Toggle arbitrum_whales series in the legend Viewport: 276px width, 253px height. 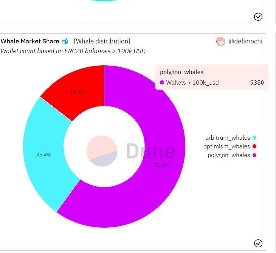click(227, 138)
